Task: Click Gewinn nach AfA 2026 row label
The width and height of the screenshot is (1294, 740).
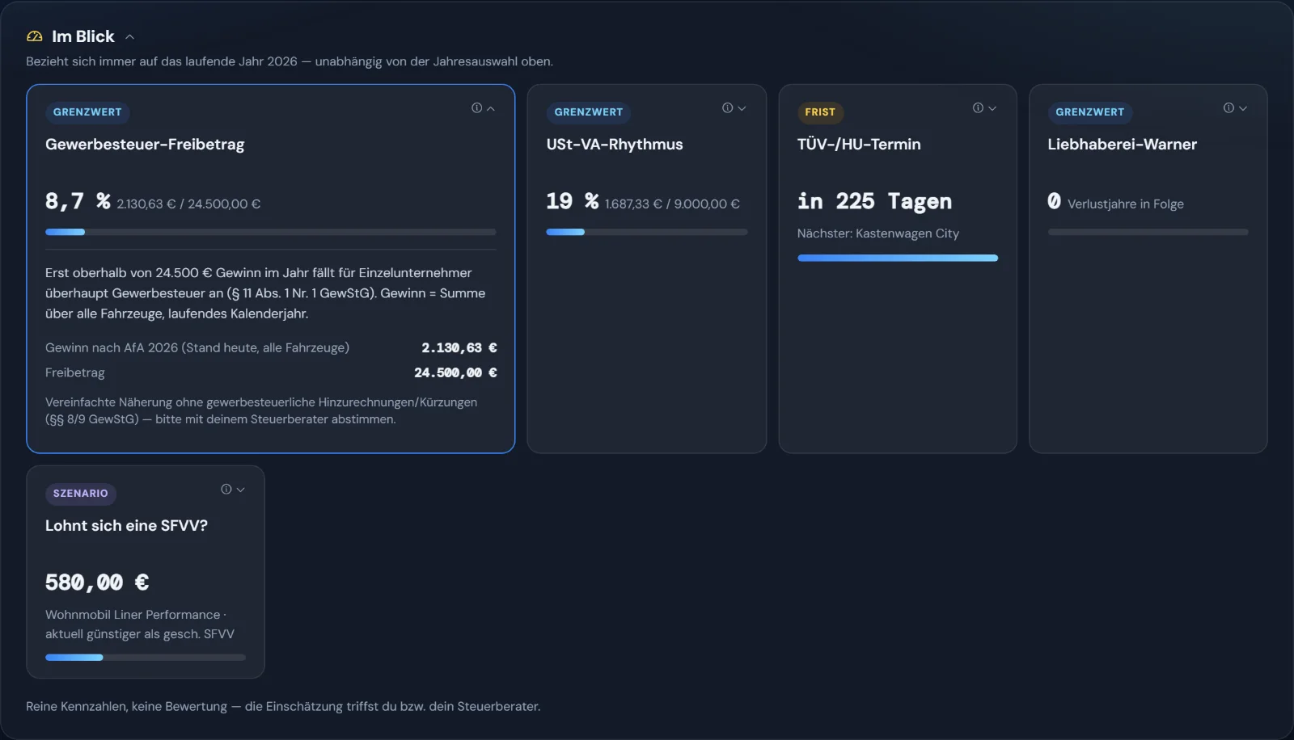Action: click(x=197, y=347)
